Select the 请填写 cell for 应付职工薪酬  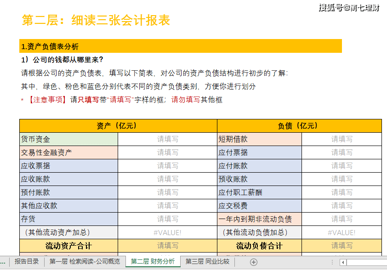click(x=341, y=192)
